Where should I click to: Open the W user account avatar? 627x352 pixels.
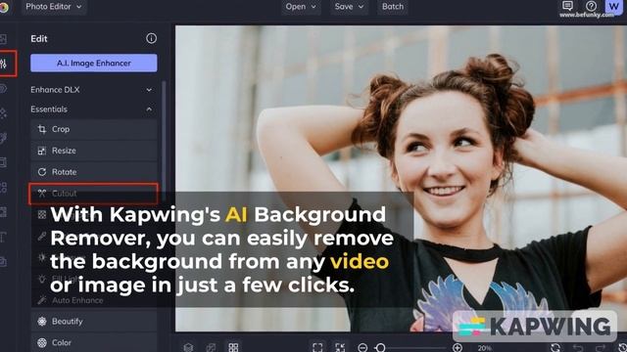[613, 7]
